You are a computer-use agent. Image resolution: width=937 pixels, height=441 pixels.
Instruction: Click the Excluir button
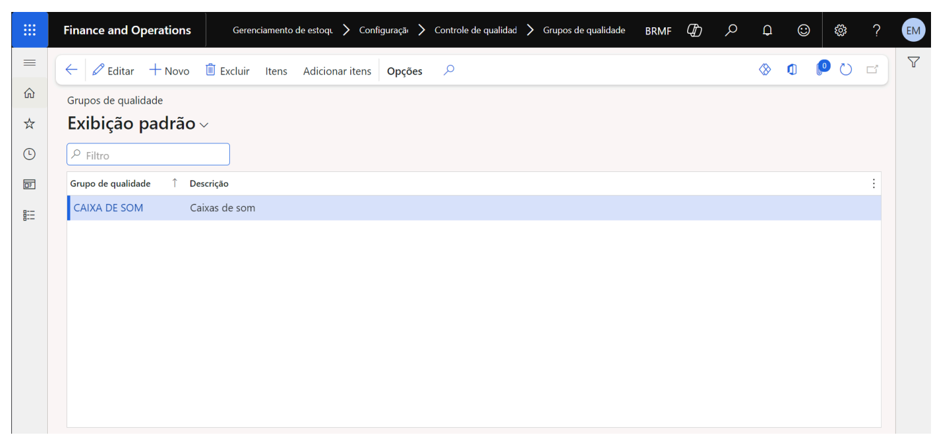[x=227, y=70]
